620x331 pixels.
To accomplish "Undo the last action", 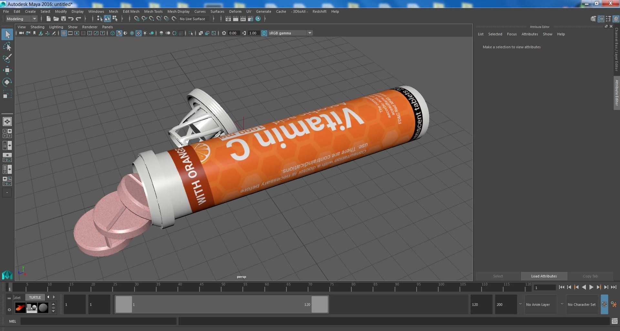I will click(x=71, y=19).
